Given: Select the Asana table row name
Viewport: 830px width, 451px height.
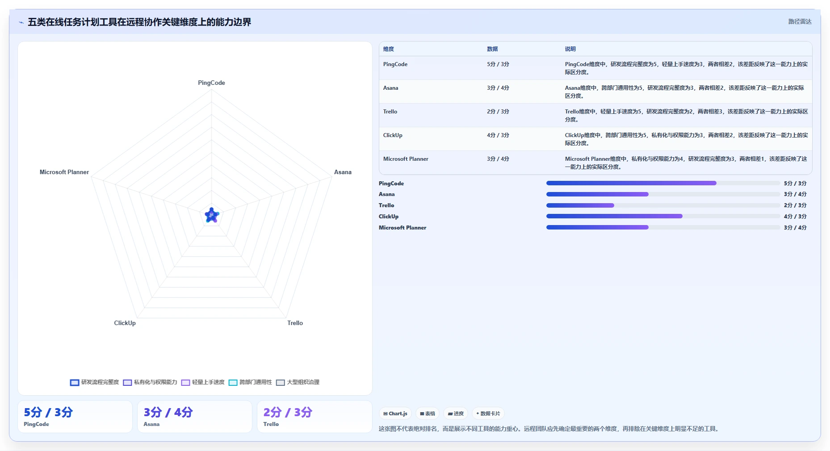Looking at the screenshot, I should (x=390, y=88).
